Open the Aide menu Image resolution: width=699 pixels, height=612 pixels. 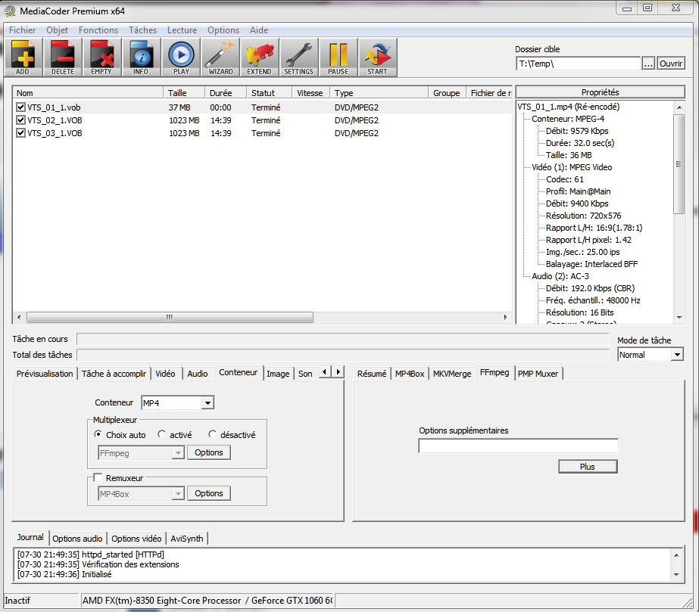(x=259, y=30)
